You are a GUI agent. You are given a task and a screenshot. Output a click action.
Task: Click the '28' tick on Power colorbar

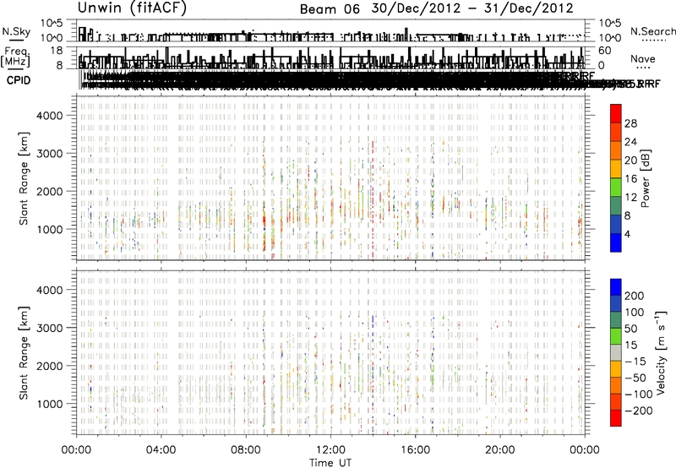pyautogui.click(x=630, y=123)
